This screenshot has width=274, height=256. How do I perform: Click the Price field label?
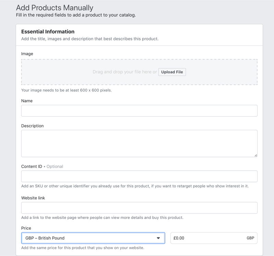click(x=26, y=228)
